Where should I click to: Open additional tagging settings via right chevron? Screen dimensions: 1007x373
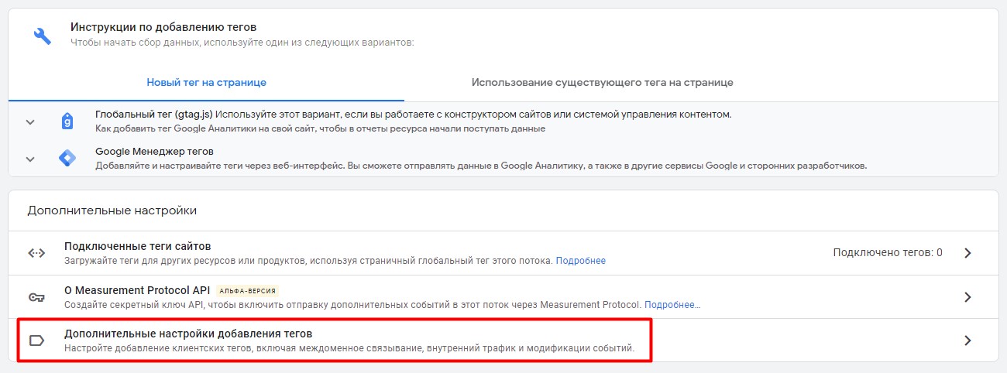(967, 340)
